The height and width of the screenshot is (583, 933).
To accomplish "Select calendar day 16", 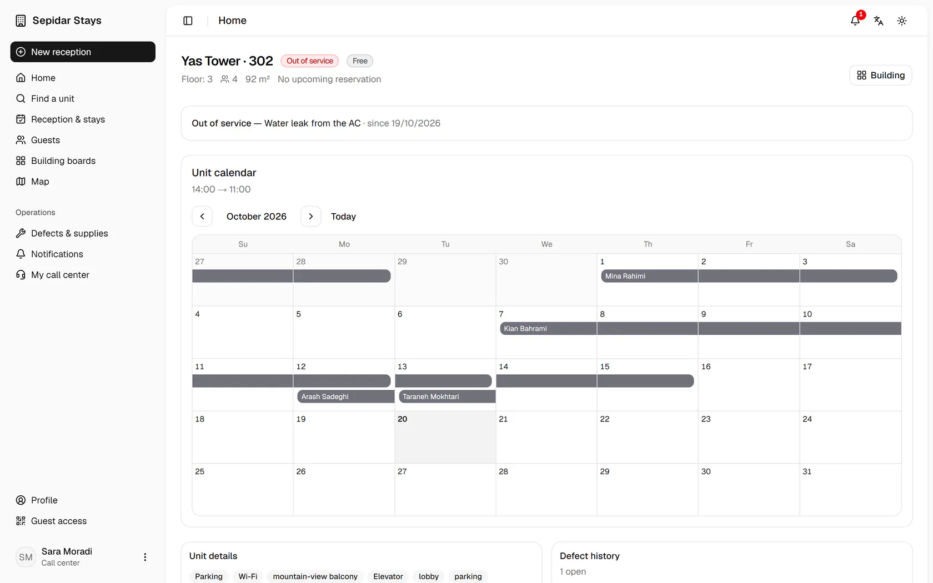I will 749,385.
